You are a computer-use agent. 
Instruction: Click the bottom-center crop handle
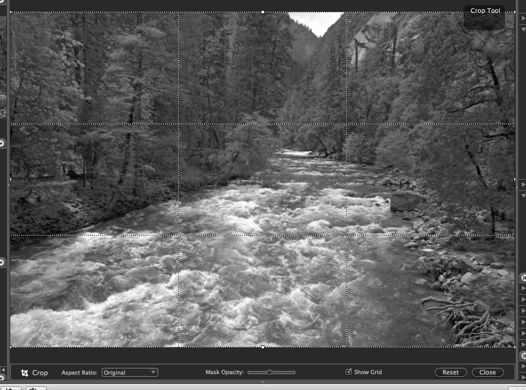pyautogui.click(x=263, y=347)
